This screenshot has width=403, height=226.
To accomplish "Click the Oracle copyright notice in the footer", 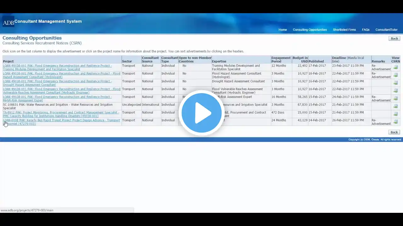I will click(x=375, y=139).
